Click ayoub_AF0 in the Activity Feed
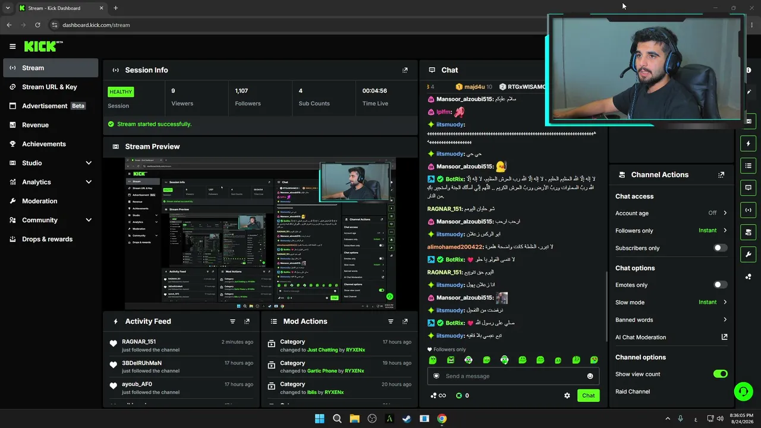 click(137, 384)
